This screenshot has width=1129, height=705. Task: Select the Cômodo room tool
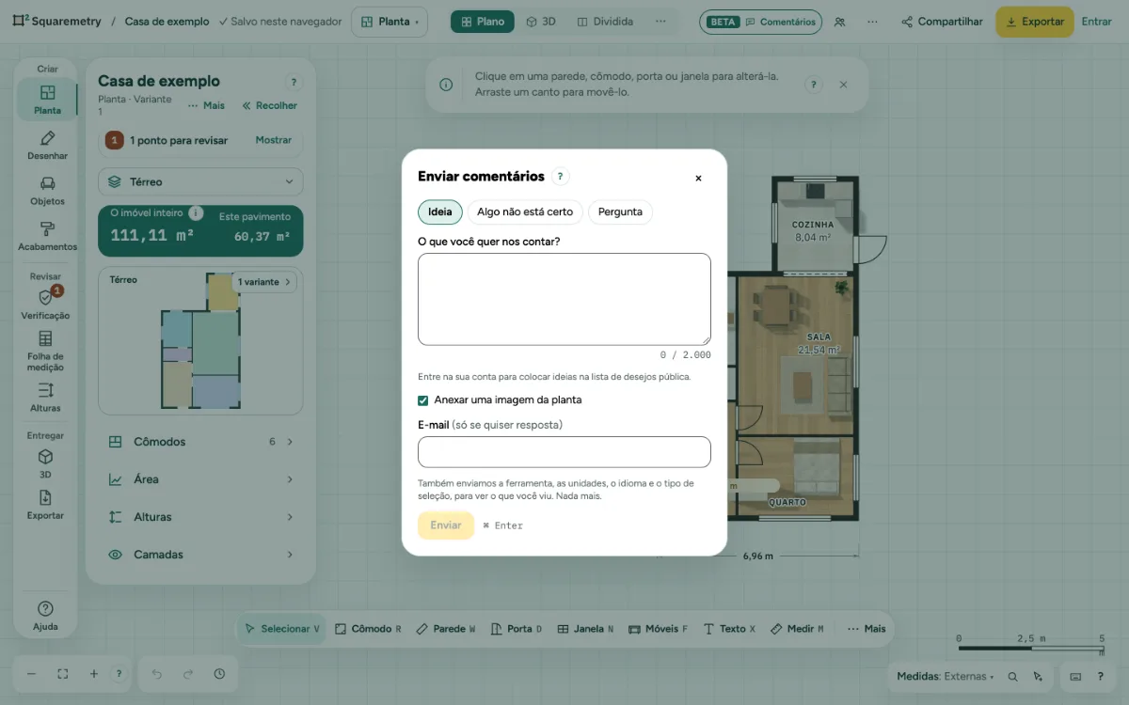[x=368, y=629]
